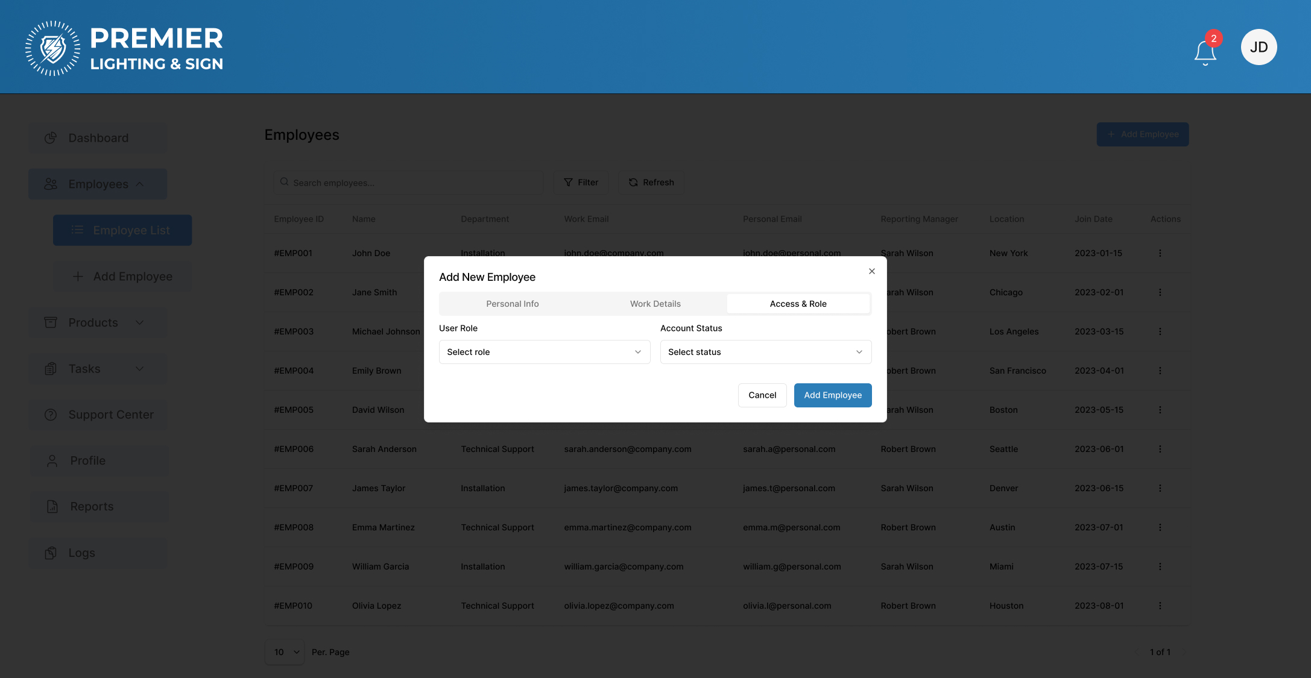Change the per page count dropdown

285,652
